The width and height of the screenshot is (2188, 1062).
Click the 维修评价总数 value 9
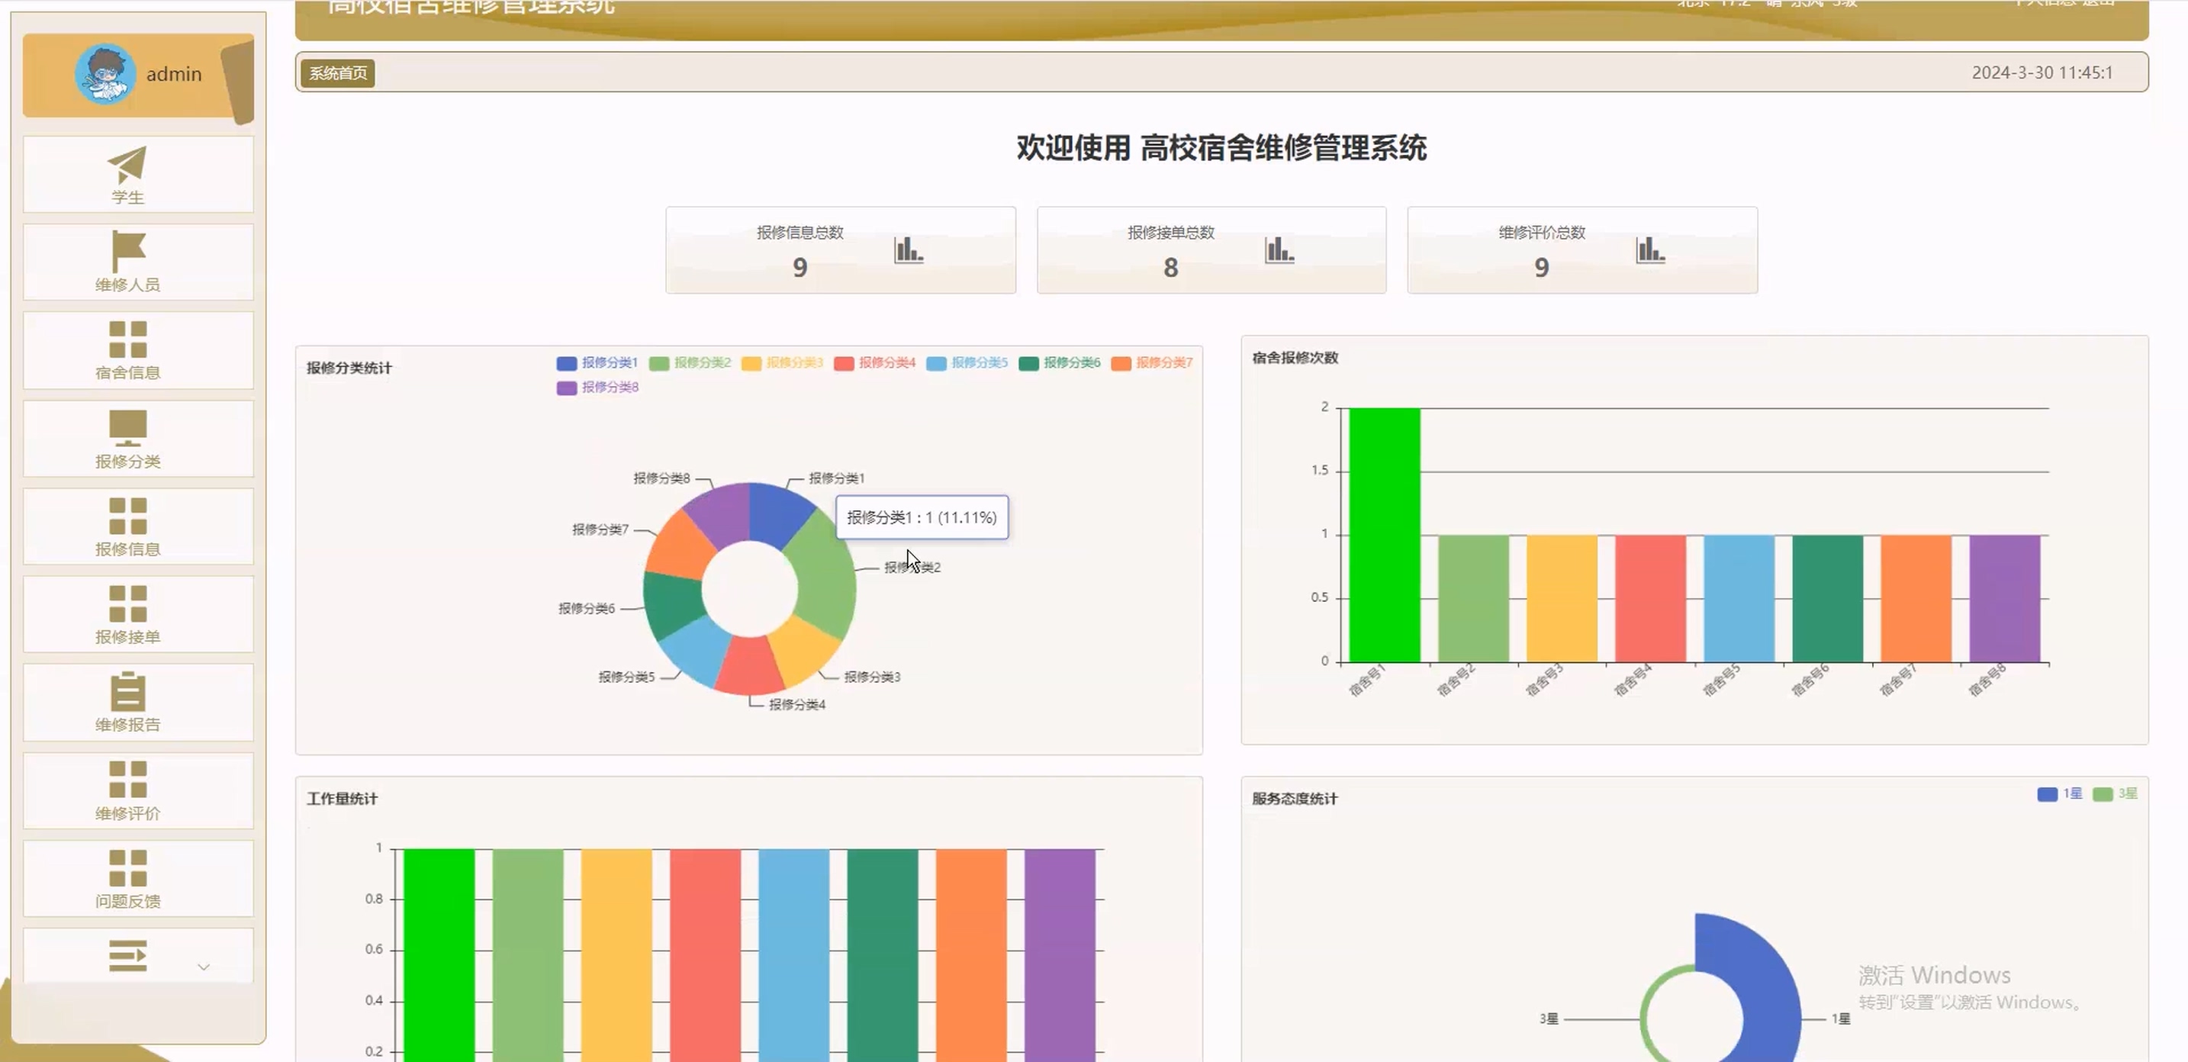pyautogui.click(x=1542, y=268)
